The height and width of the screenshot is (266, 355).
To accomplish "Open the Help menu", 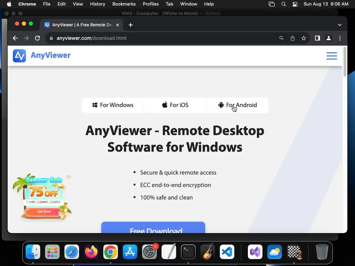I will point(209,4).
